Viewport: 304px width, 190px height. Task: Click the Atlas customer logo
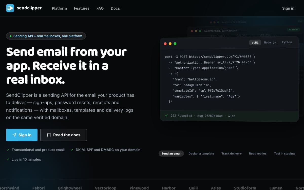216,188
